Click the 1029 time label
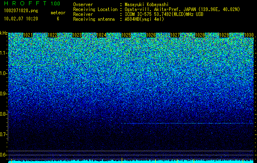Viewport: 257px width, 163px height. [x=224, y=35]
